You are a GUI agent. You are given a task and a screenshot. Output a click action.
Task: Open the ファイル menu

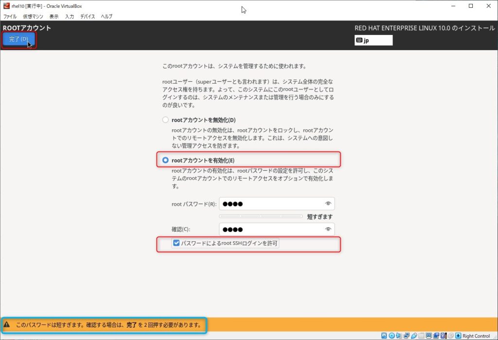(x=10, y=17)
